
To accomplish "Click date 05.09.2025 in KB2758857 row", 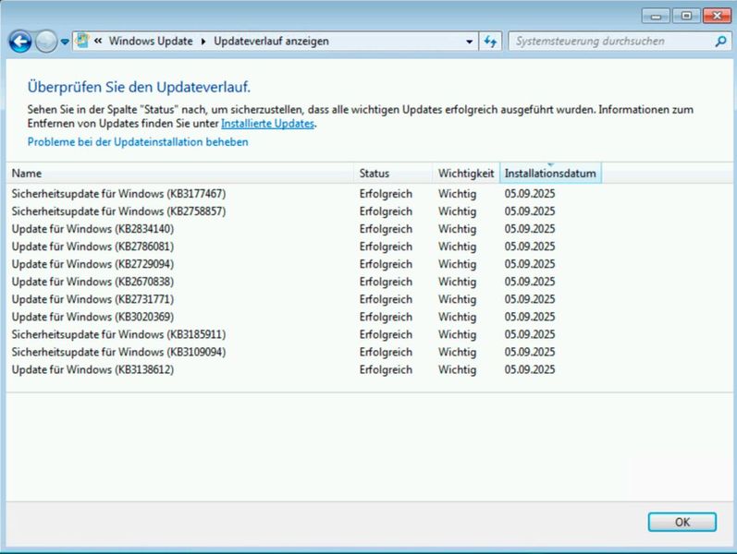I will click(530, 211).
